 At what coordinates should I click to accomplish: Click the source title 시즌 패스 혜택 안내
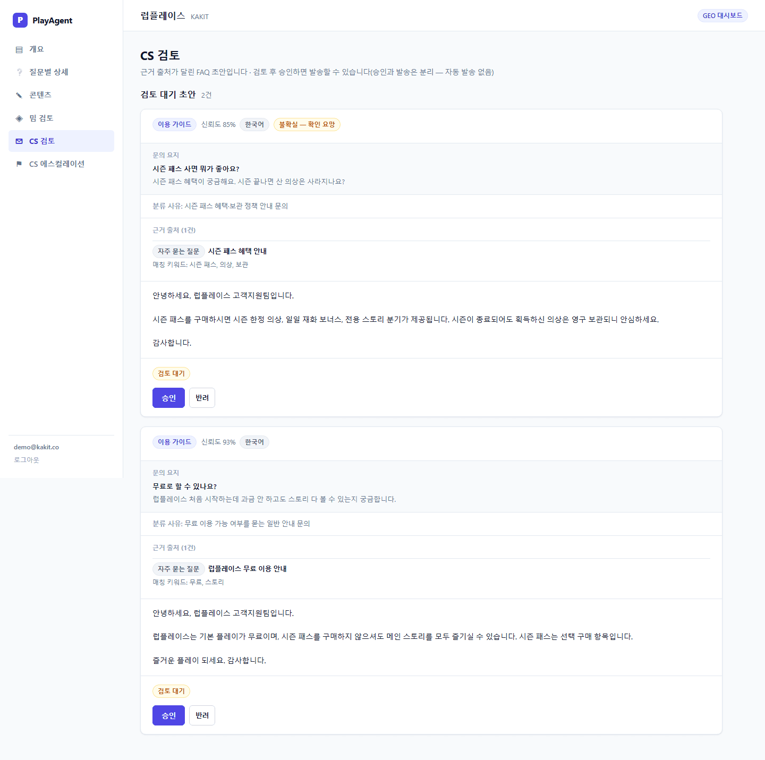237,251
